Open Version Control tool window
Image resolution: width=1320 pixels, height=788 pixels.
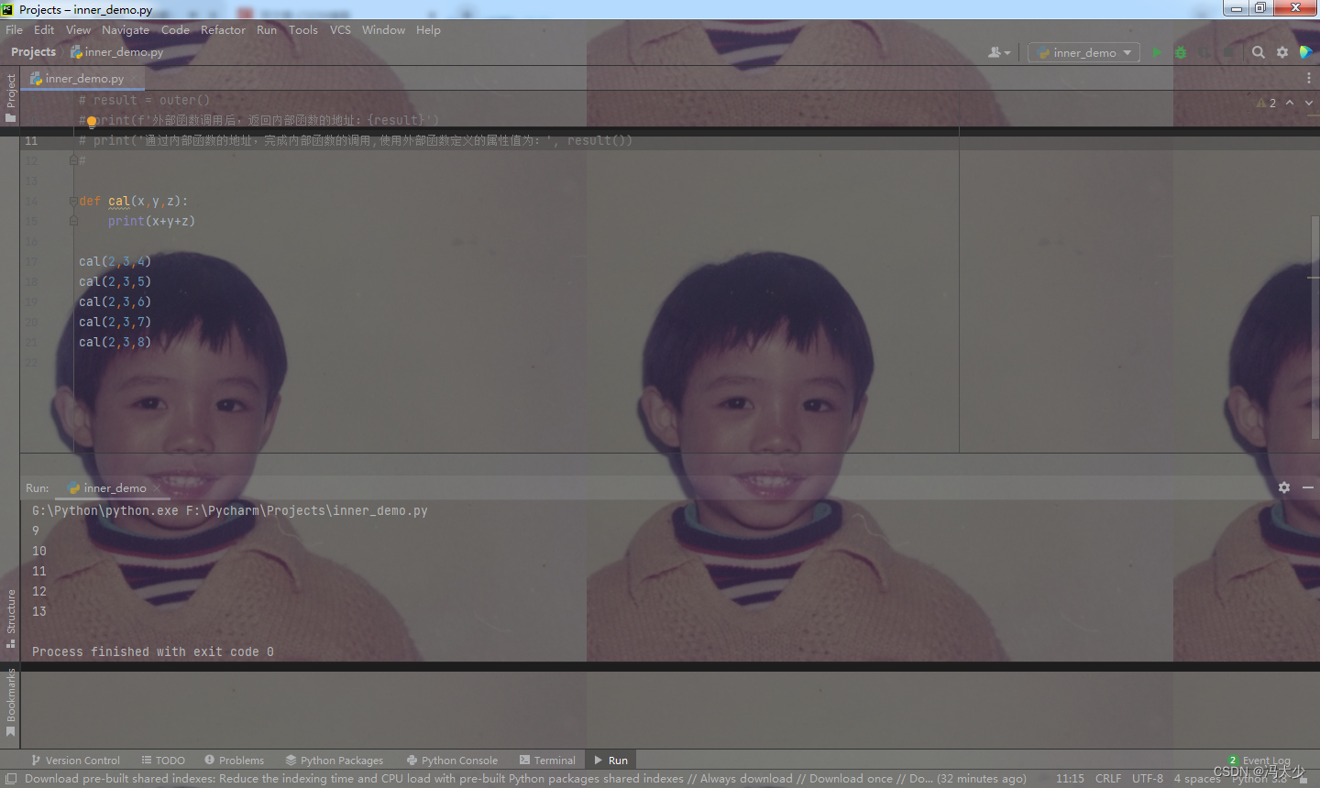(75, 761)
